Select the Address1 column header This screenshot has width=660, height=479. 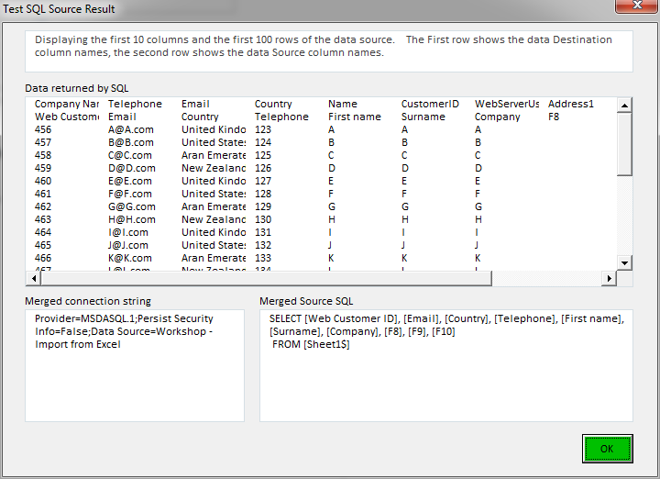click(x=571, y=104)
